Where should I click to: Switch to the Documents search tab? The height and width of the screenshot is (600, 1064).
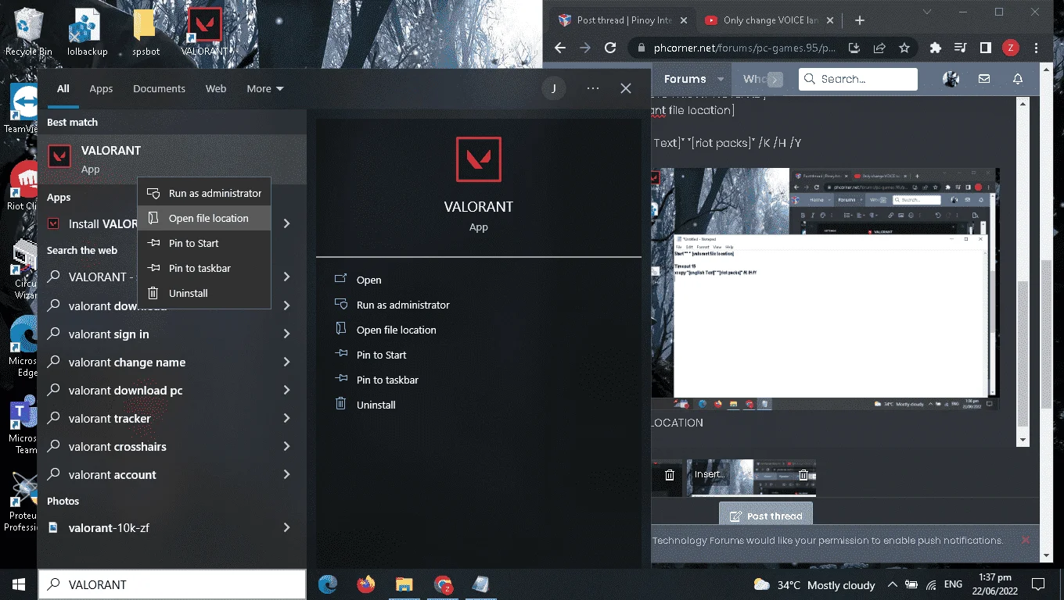[159, 88]
